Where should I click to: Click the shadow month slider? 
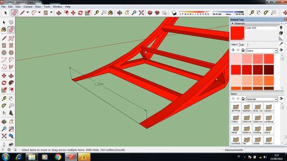click(194, 13)
